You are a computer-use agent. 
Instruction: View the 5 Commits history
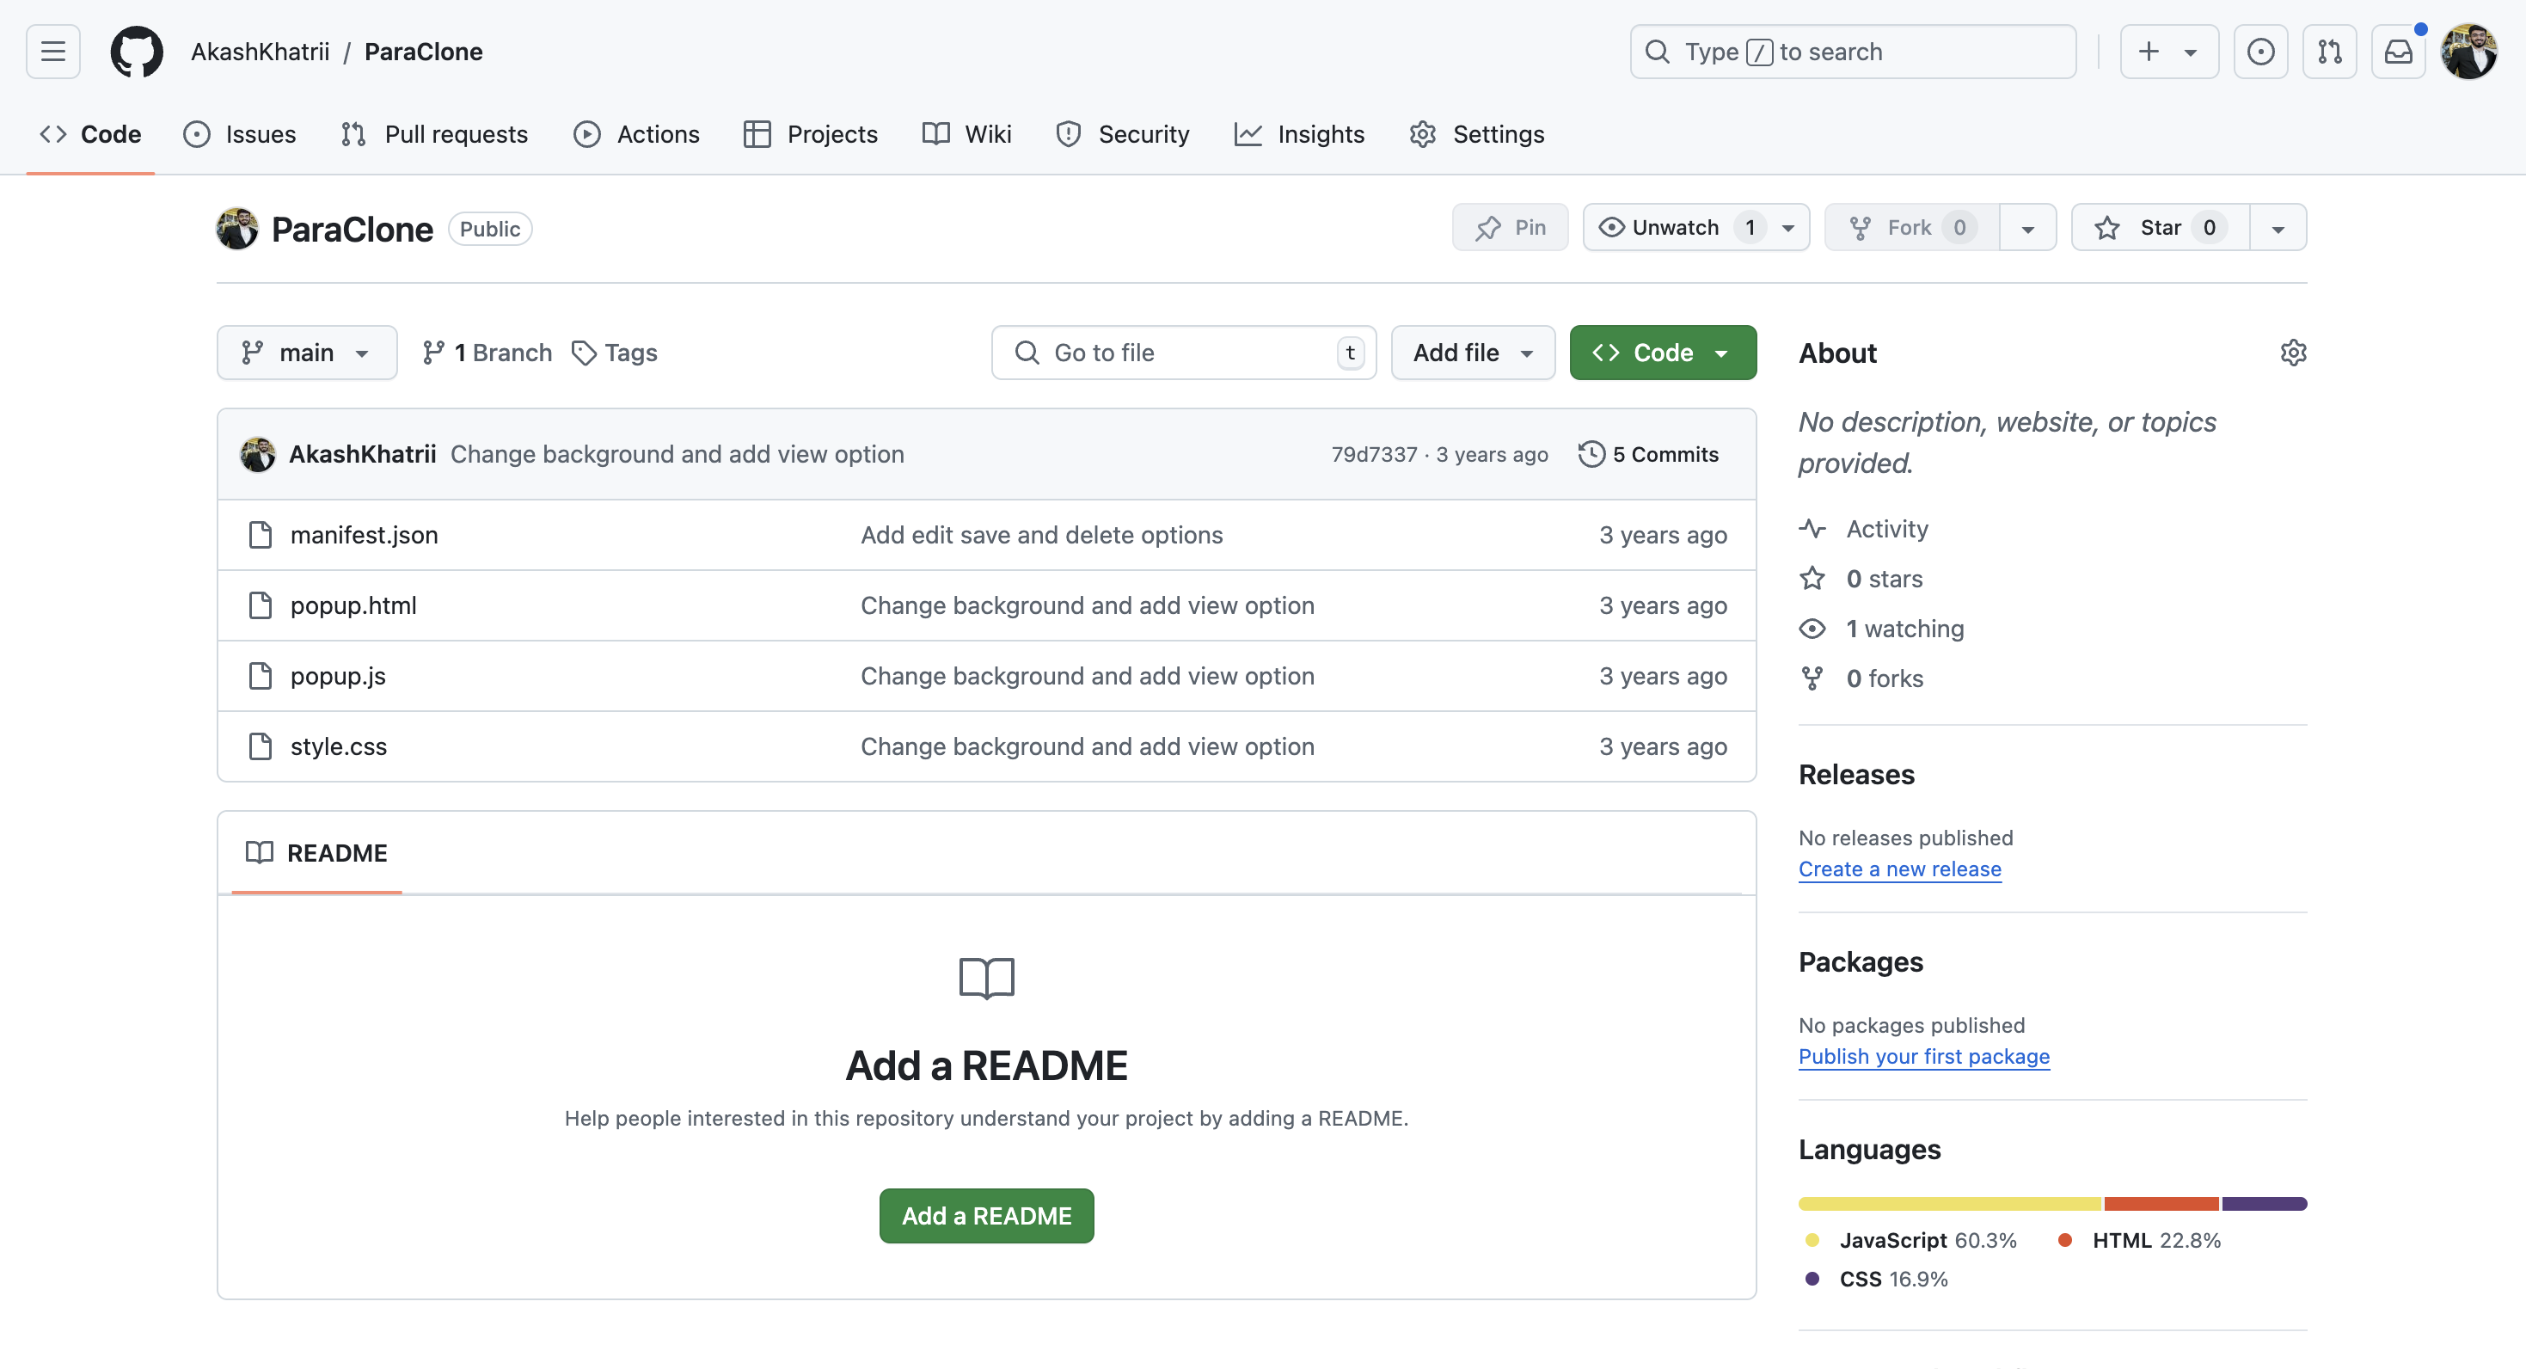coord(1648,454)
